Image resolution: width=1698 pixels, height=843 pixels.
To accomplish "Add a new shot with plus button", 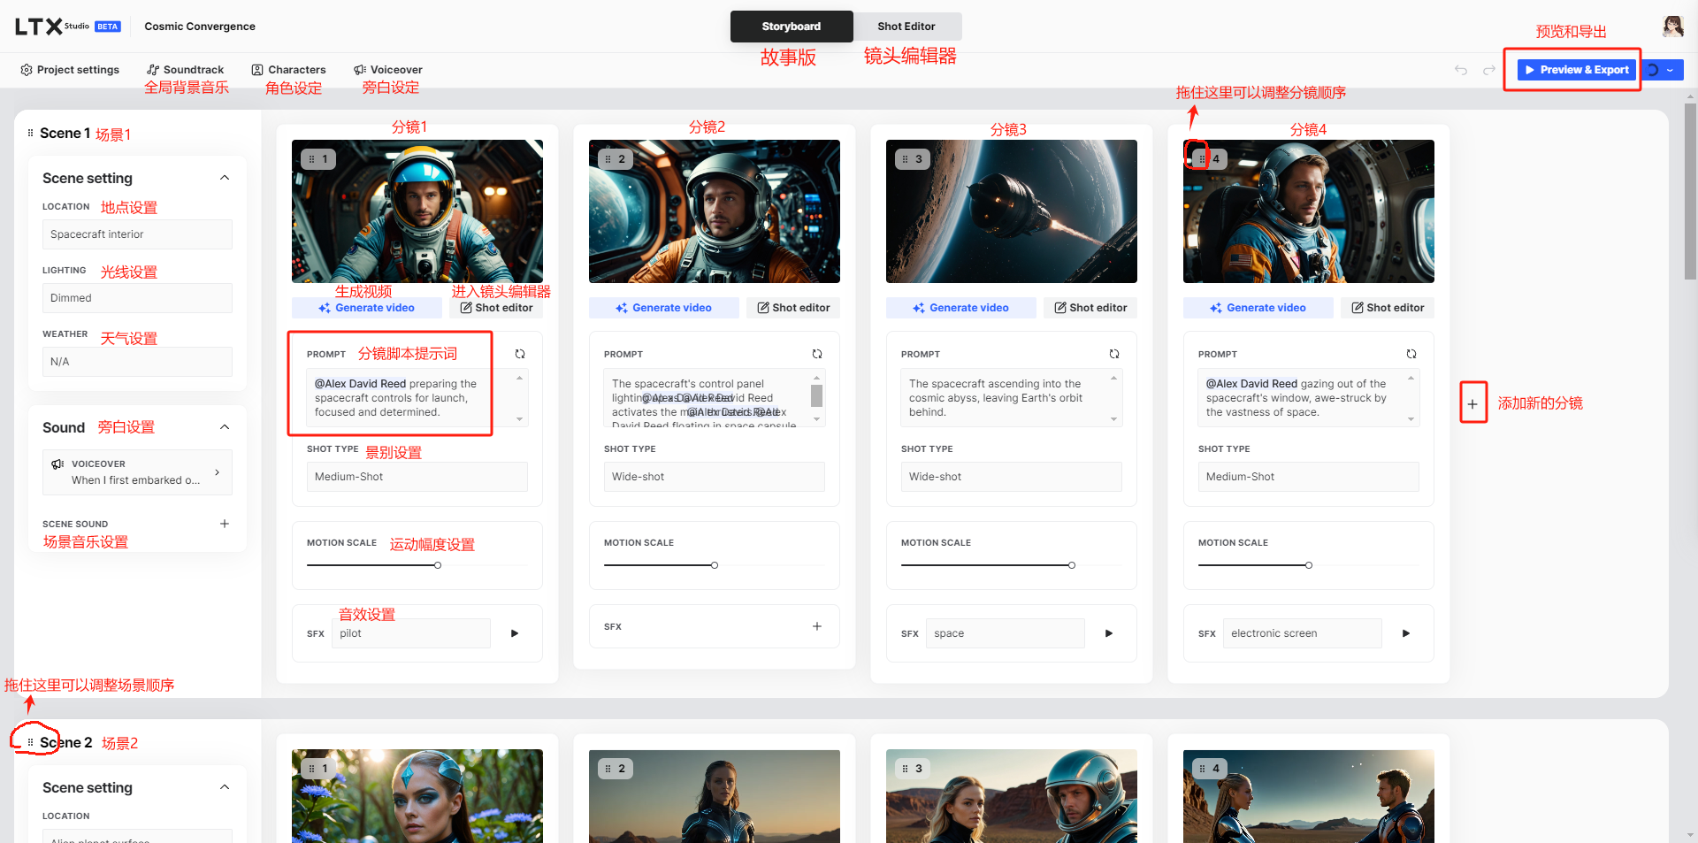I will pyautogui.click(x=1472, y=403).
